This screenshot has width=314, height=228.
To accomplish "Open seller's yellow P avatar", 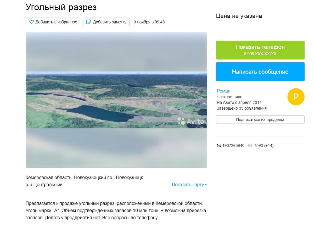I will pyautogui.click(x=296, y=97).
